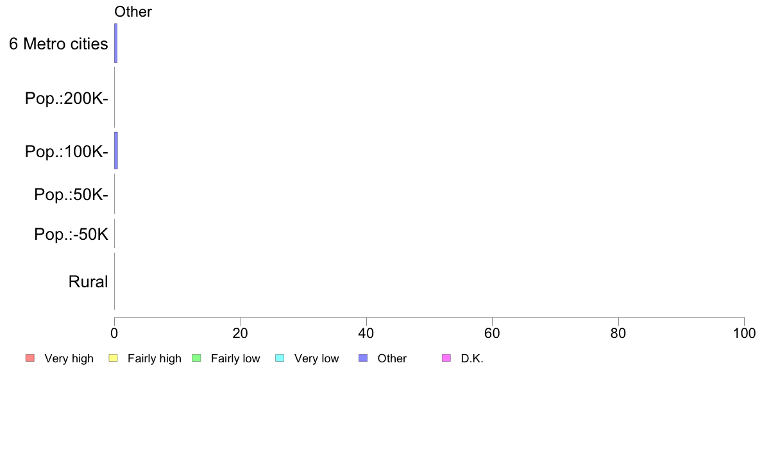Viewport: 762px width, 472px height.
Task: Click the Fairly low legend text
Action: 235,358
